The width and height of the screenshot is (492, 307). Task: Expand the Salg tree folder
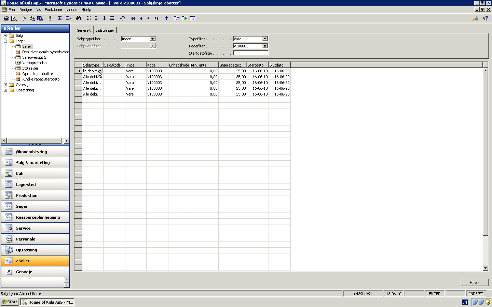tap(5, 35)
